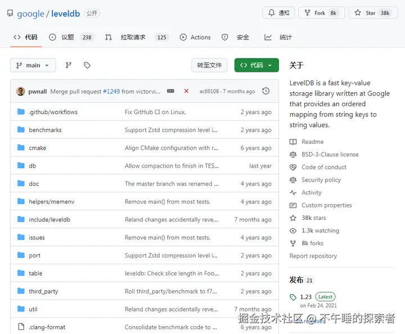This screenshot has width=405, height=334.
Task: Click the tag icon beside release 1.23
Action: [293, 297]
